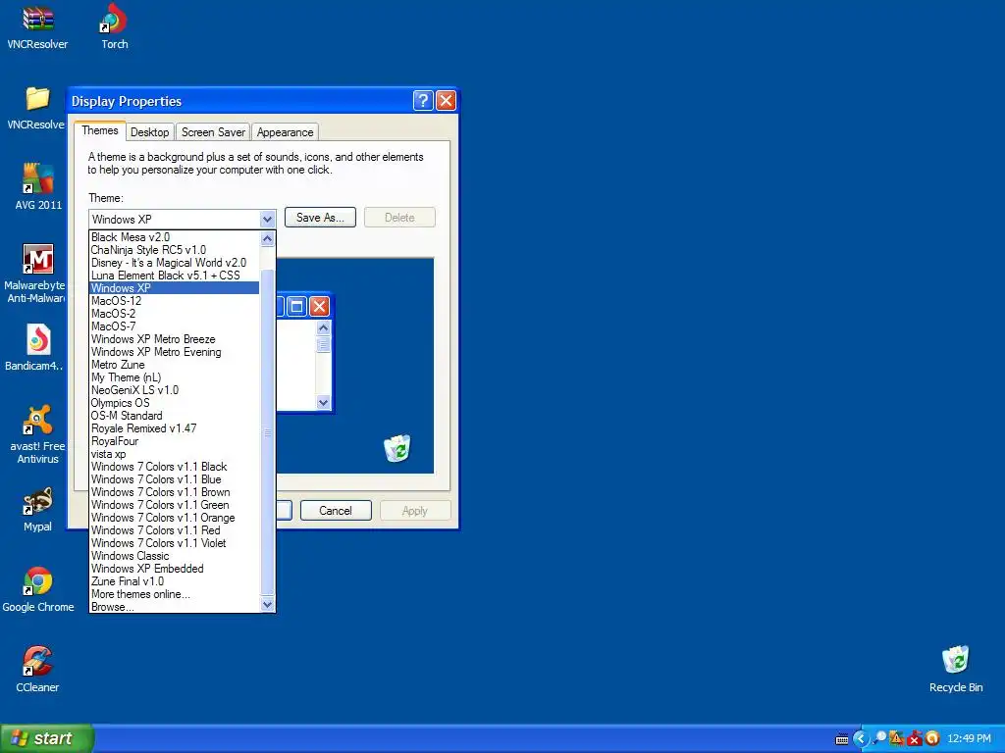The width and height of the screenshot is (1005, 753).
Task: Click the Start button
Action: click(x=47, y=738)
